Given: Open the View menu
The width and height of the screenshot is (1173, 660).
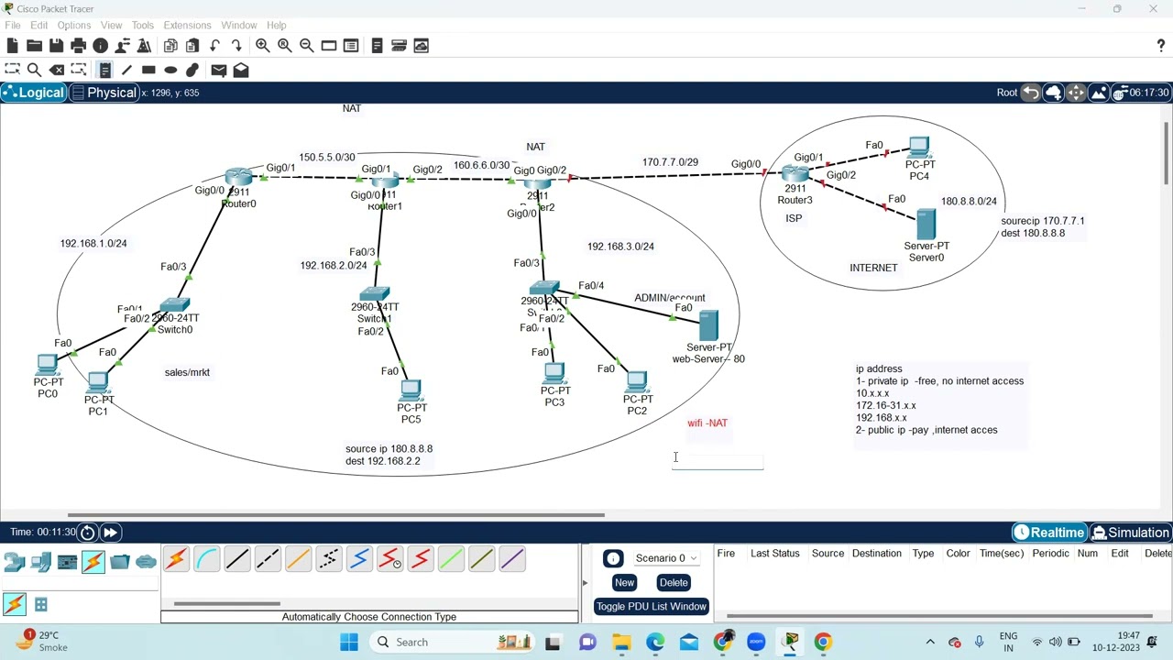Looking at the screenshot, I should pos(111,25).
